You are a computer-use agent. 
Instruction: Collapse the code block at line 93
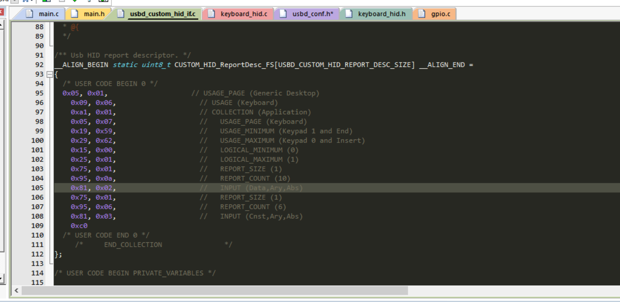click(x=50, y=74)
